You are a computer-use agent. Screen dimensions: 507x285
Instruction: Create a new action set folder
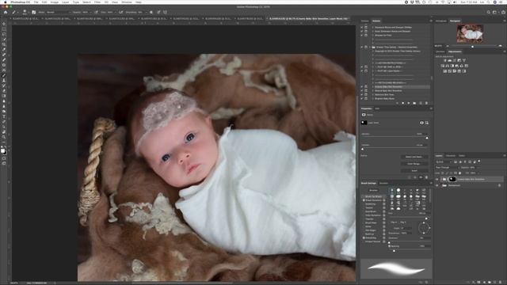tap(414, 103)
